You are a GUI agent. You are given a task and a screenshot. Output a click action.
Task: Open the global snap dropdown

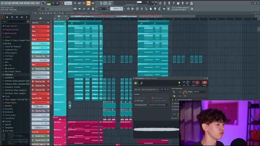[x=102, y=9]
